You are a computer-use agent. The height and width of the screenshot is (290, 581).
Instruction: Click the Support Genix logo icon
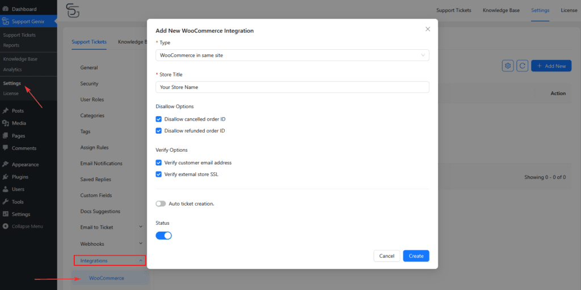(x=73, y=10)
